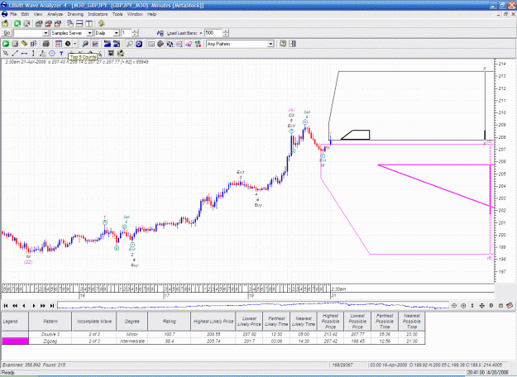The height and width of the screenshot is (377, 517).
Task: Click the stepper next to the 500 field
Action: coord(226,33)
